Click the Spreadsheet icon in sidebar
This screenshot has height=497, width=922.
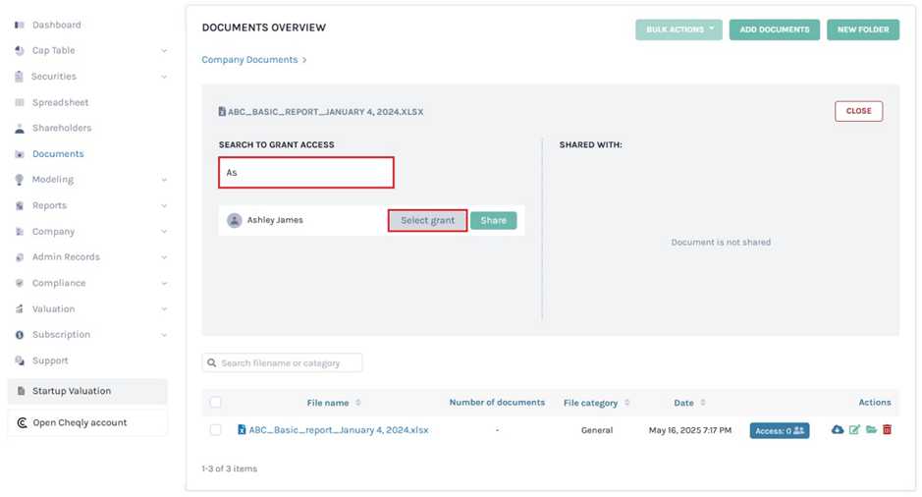pos(20,102)
